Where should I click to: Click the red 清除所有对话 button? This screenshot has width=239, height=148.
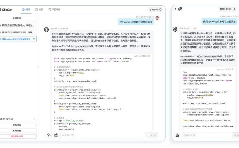pyautogui.click(x=18, y=136)
